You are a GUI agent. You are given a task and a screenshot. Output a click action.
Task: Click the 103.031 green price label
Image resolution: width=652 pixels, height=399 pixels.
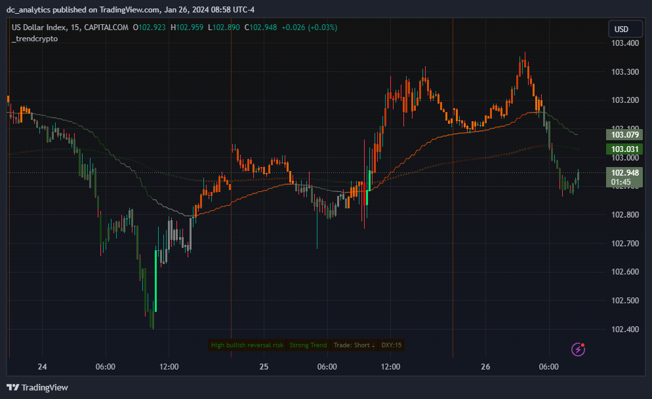pos(624,149)
